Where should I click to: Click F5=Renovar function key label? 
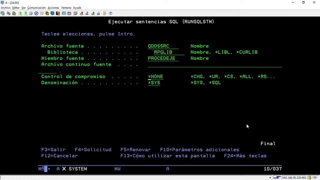point(135,150)
